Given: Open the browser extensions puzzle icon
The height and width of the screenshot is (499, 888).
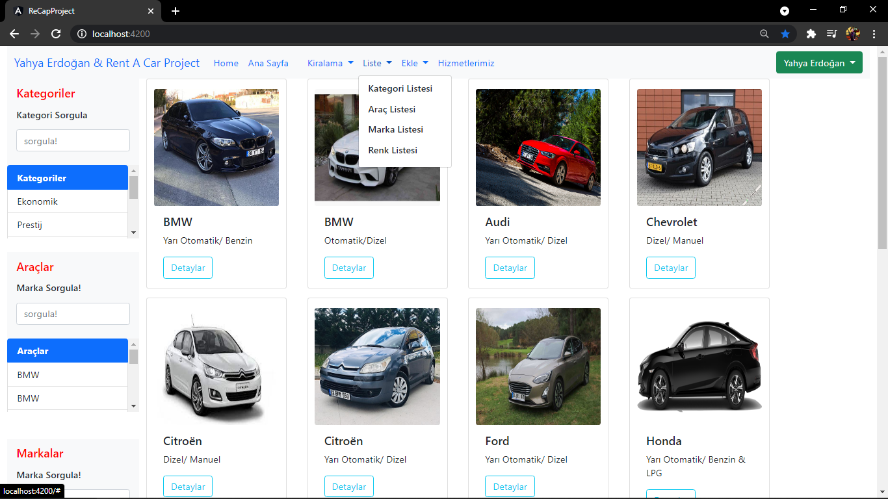Looking at the screenshot, I should click(809, 34).
